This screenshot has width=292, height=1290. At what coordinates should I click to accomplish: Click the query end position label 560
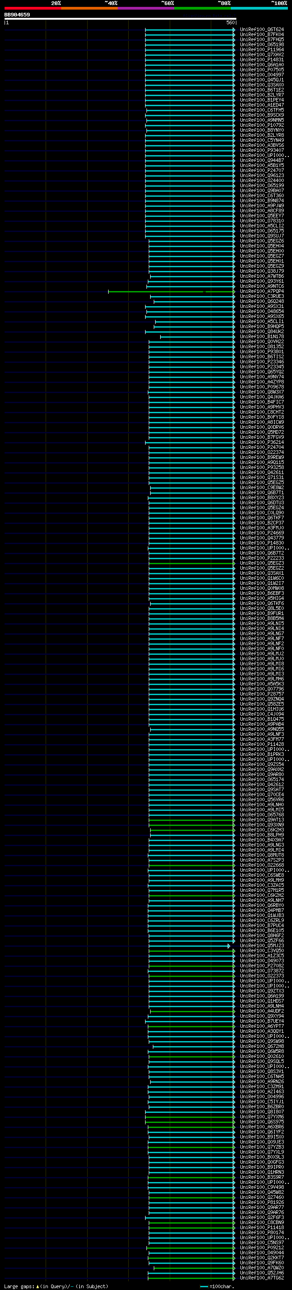click(230, 22)
